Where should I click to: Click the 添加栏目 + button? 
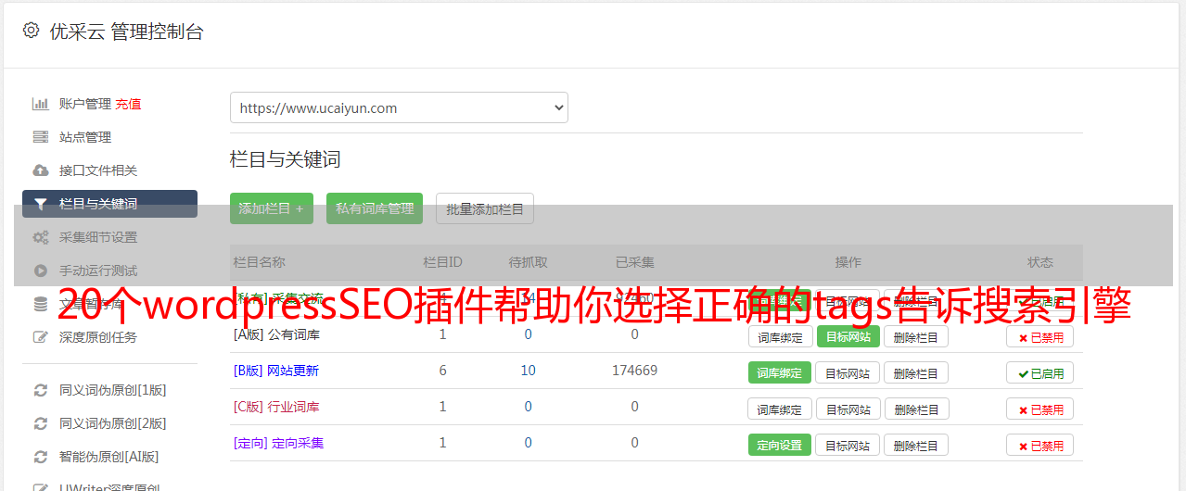pyautogui.click(x=272, y=208)
